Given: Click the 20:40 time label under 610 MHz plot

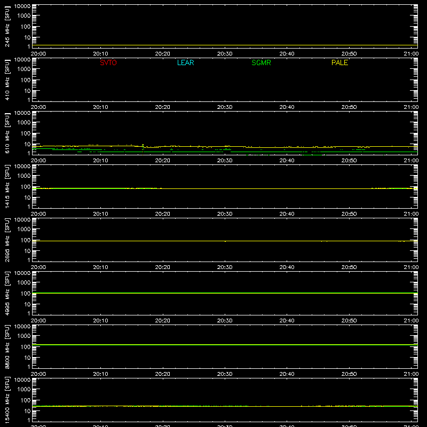Looking at the screenshot, I should [287, 161].
